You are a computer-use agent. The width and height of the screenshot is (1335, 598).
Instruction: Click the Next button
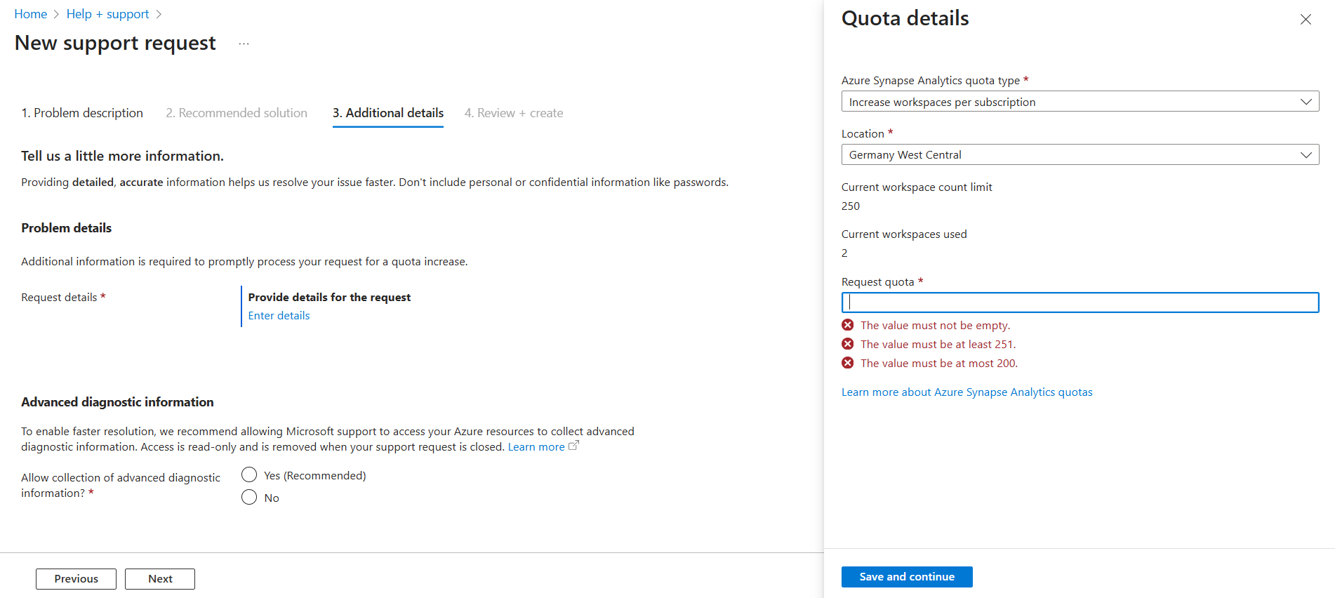tap(160, 579)
